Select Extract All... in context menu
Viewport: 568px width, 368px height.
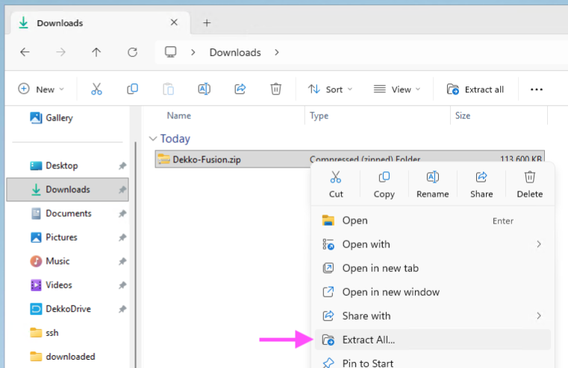432,340
